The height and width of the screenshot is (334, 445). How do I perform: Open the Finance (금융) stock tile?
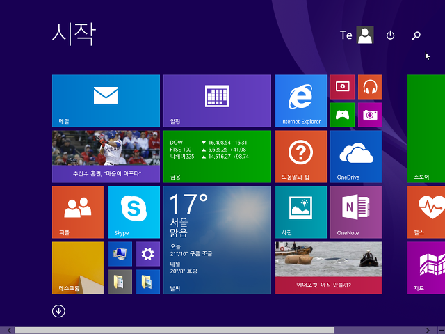(x=217, y=157)
